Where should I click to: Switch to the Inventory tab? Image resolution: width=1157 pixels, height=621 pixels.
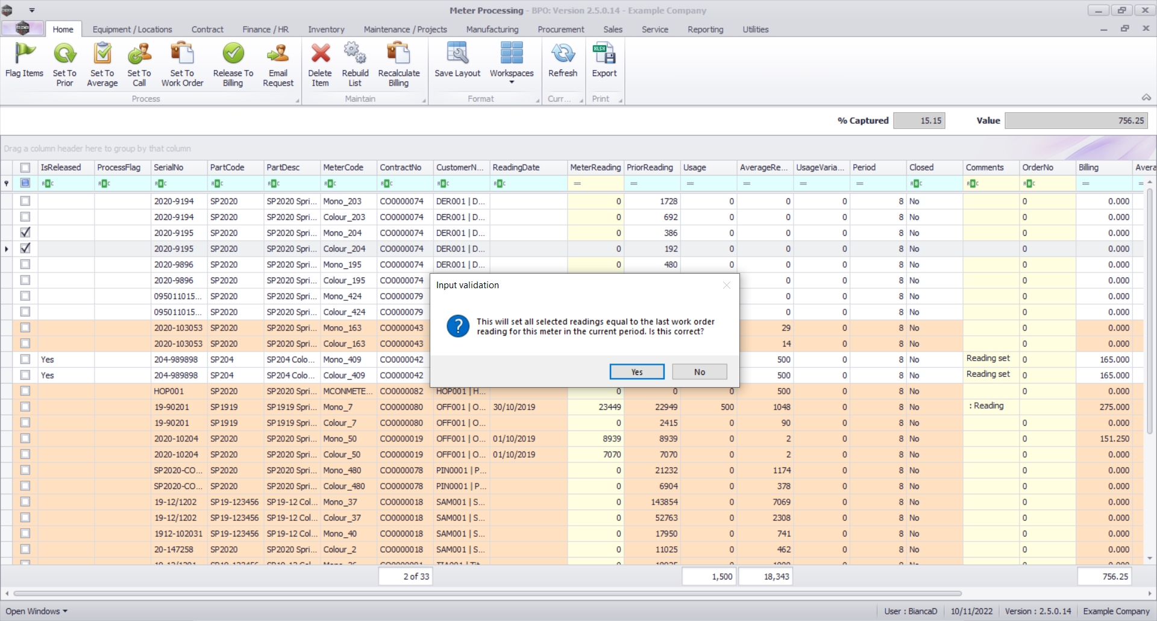pyautogui.click(x=326, y=30)
